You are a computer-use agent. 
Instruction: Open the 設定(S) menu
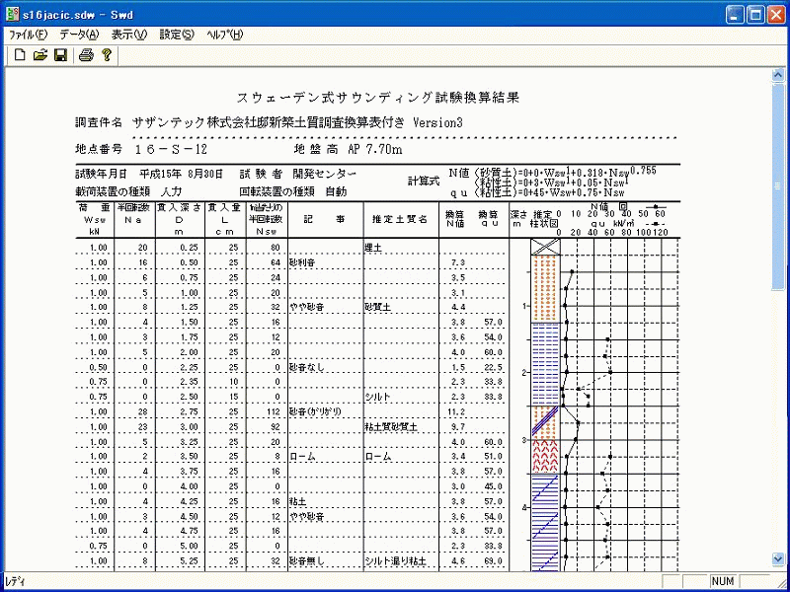pyautogui.click(x=176, y=35)
